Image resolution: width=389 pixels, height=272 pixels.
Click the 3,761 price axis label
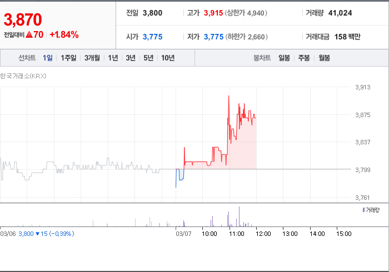point(363,198)
